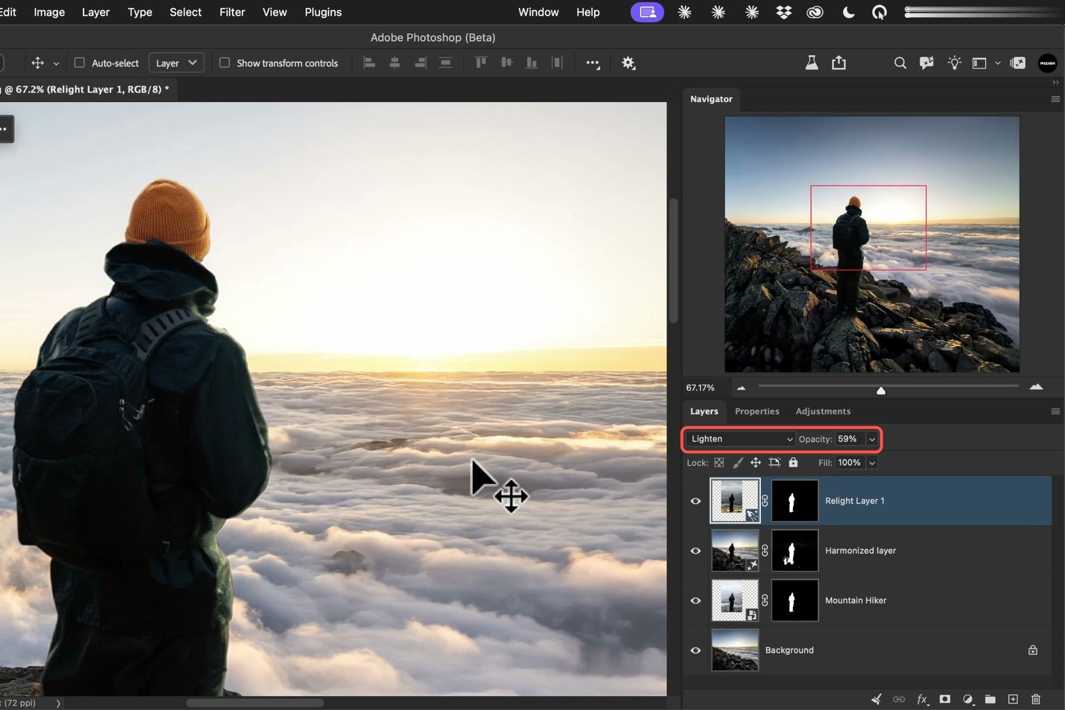This screenshot has width=1065, height=710.
Task: Open the View menu
Action: point(275,12)
